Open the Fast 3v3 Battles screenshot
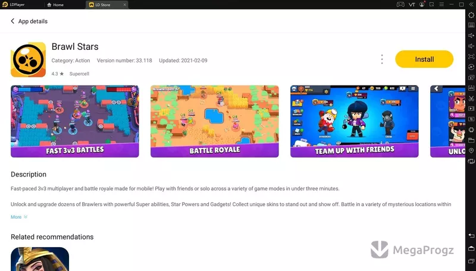 [x=75, y=121]
